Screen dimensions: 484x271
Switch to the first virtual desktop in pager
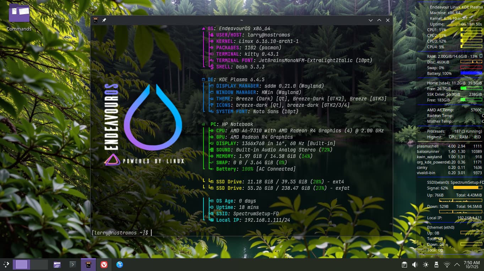click(22, 264)
